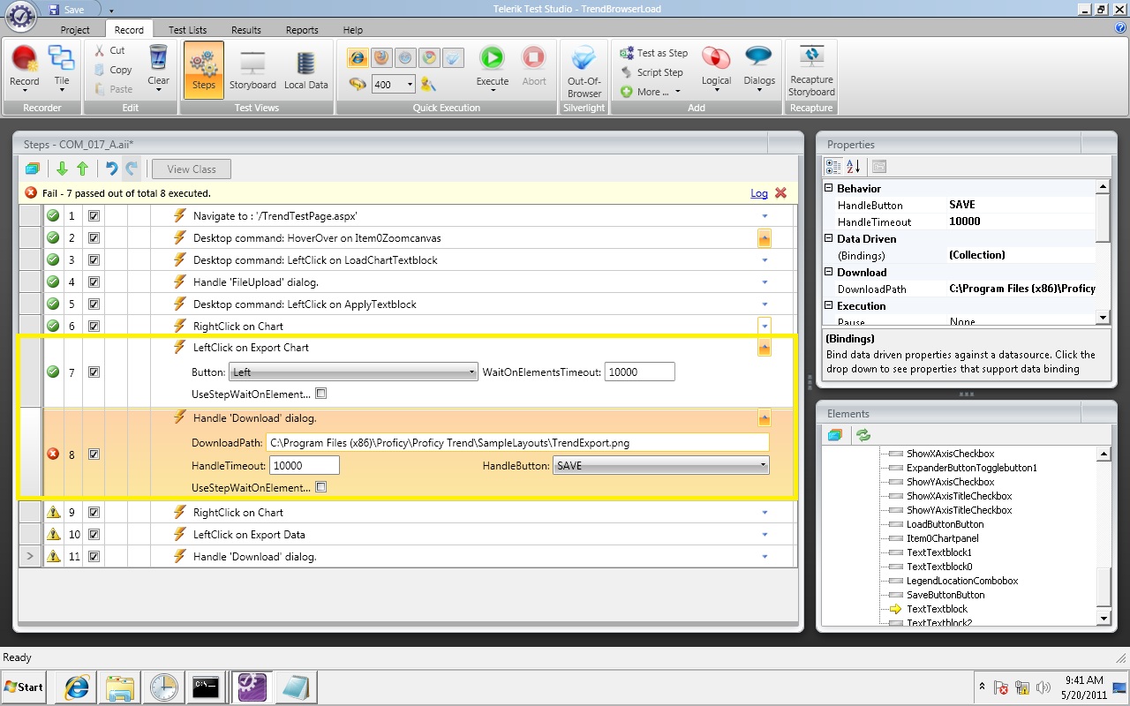1130x706 pixels.
Task: Open Internet Explorer from the taskbar
Action: tap(77, 687)
